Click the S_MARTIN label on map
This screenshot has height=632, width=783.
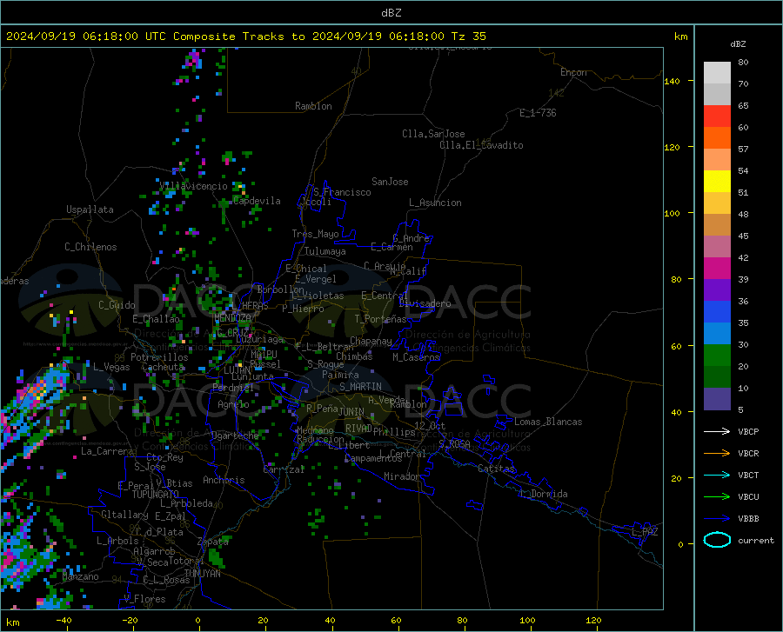[360, 387]
